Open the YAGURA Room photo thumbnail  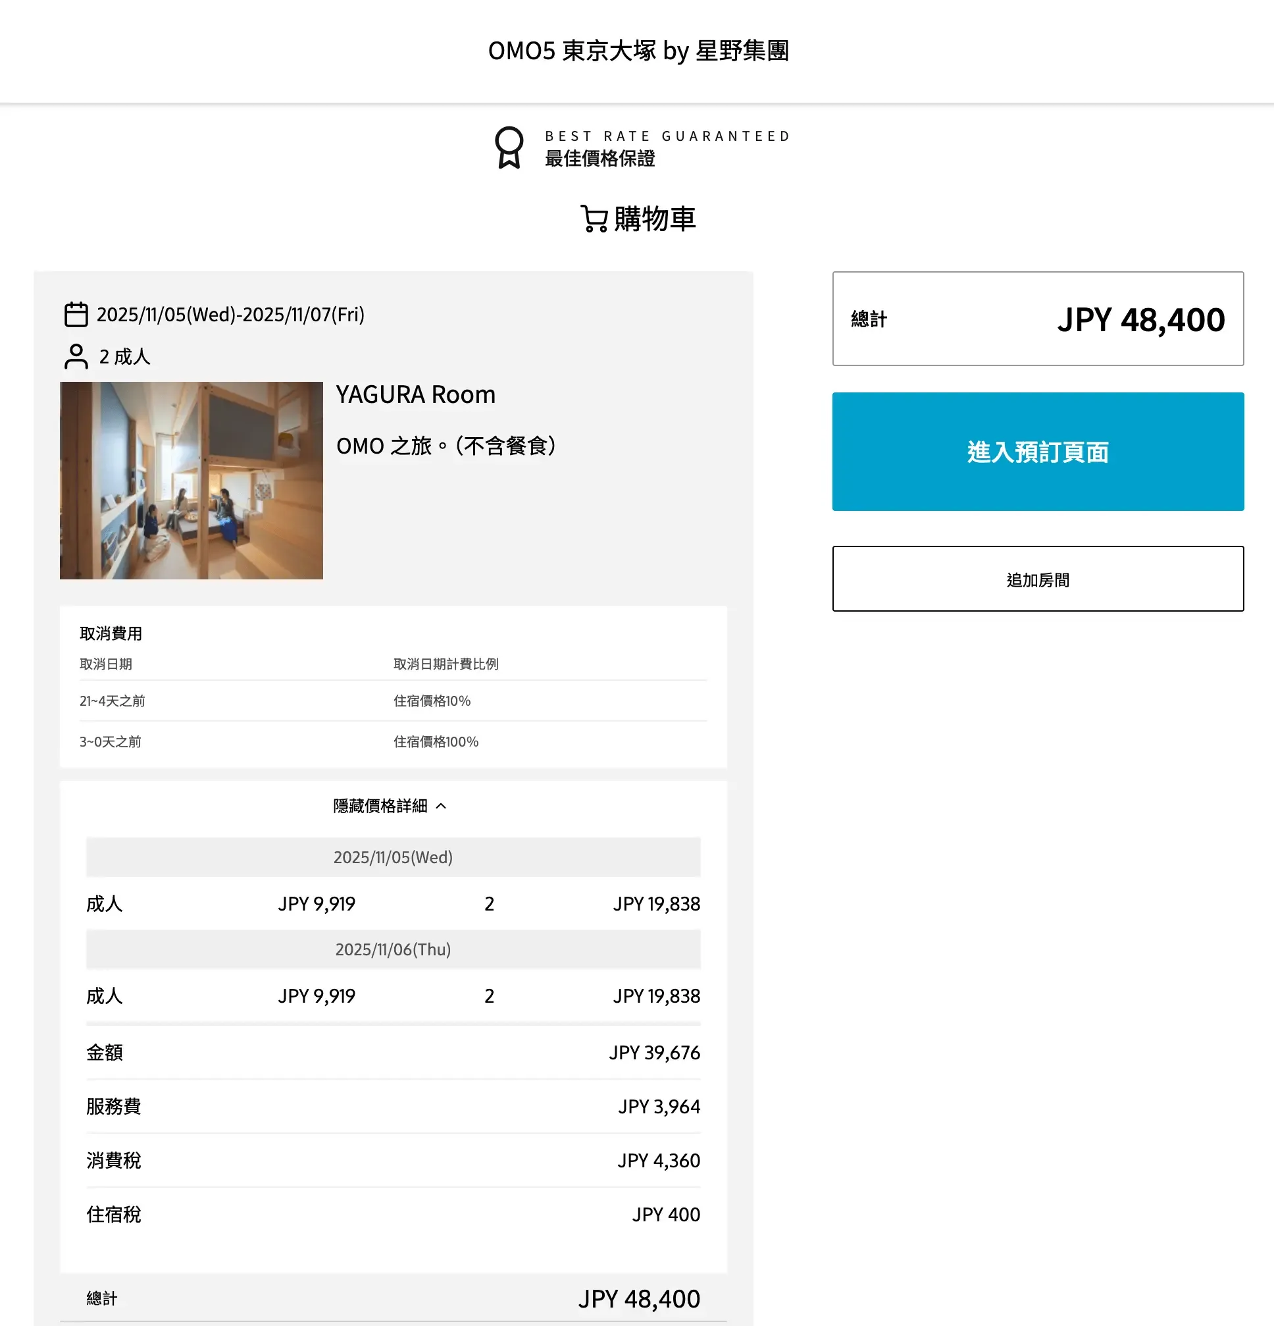pos(191,481)
